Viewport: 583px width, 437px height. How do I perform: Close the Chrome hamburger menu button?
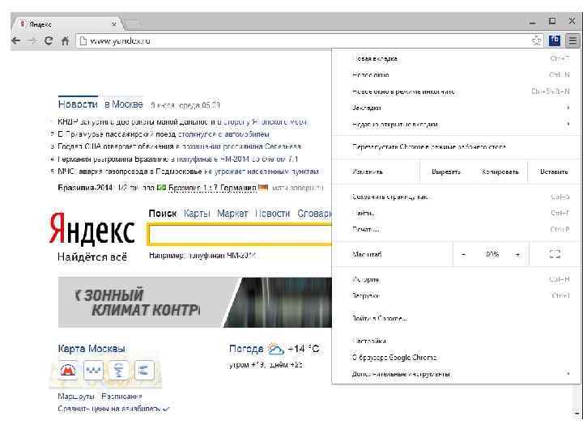pyautogui.click(x=572, y=40)
